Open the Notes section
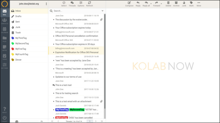This screenshot has width=220, height=123. [5, 48]
